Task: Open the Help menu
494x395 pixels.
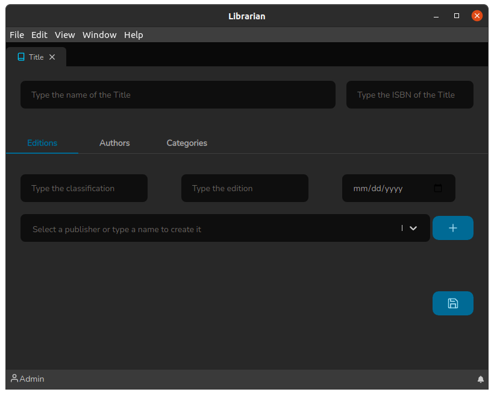Action: coord(133,35)
